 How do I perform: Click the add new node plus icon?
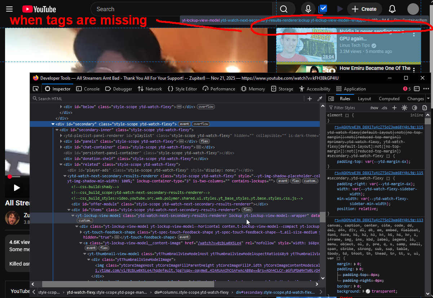pos(310,98)
